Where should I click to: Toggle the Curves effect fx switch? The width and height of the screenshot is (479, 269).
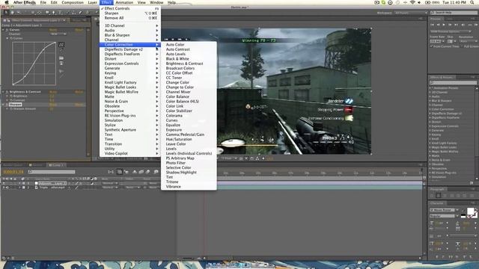pos(7,30)
